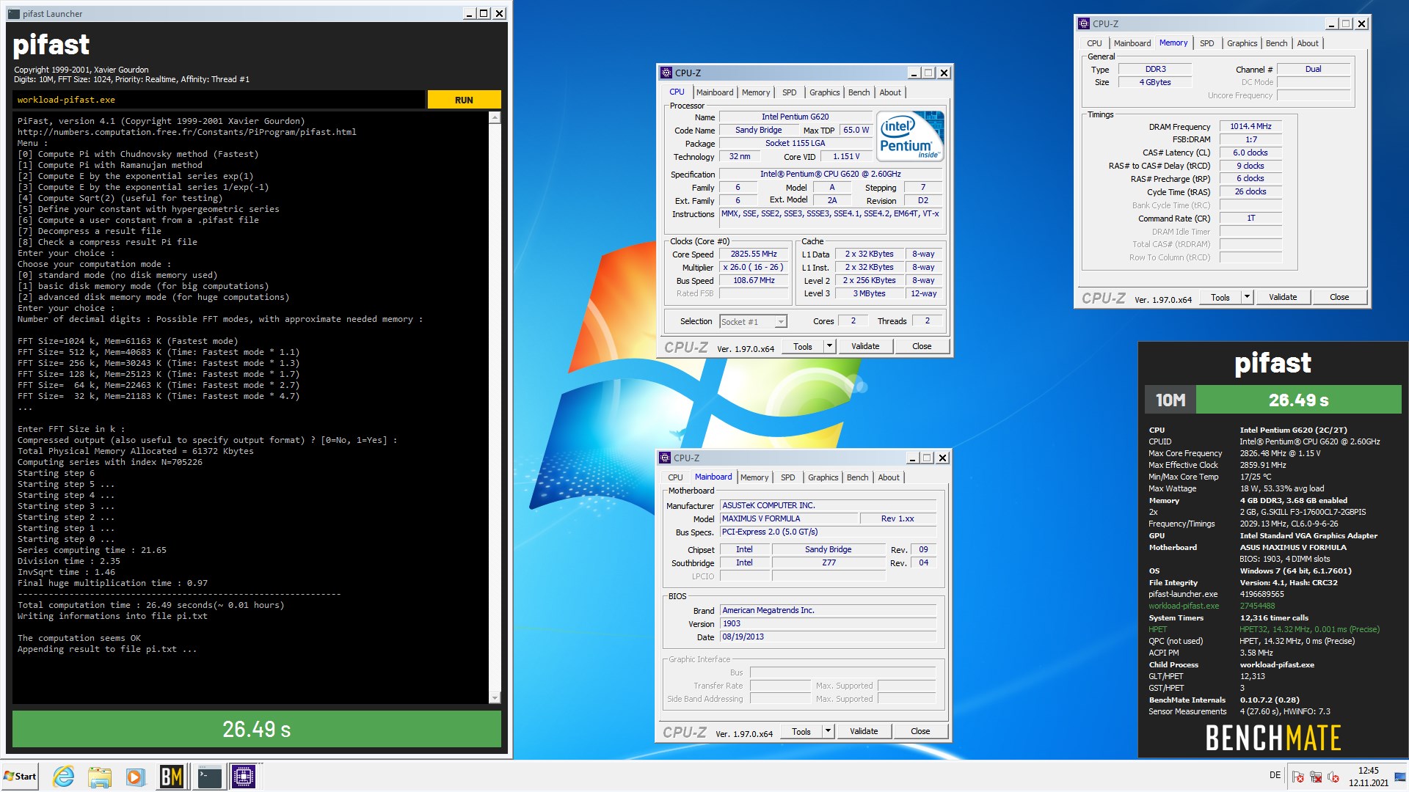This screenshot has width=1409, height=792.
Task: Open Memory tab in middle CPU-Z window
Action: click(x=756, y=92)
